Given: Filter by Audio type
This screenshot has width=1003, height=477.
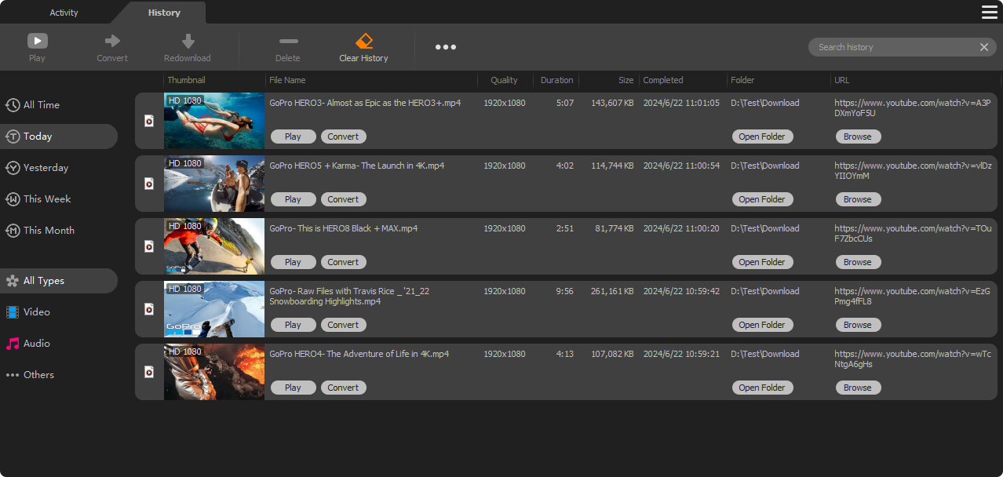Looking at the screenshot, I should (59, 344).
